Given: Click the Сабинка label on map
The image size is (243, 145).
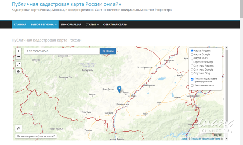Looking at the screenshot, I should pyautogui.click(x=177, y=97).
